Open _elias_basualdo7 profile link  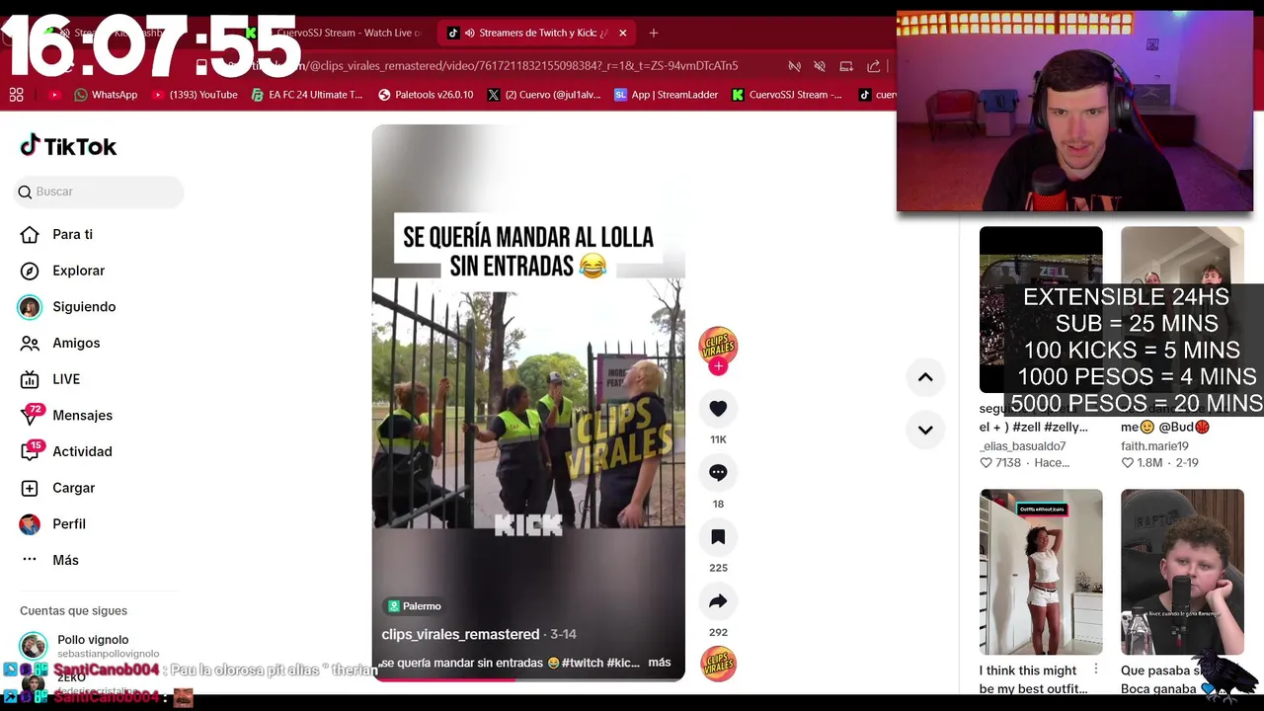pos(1022,446)
